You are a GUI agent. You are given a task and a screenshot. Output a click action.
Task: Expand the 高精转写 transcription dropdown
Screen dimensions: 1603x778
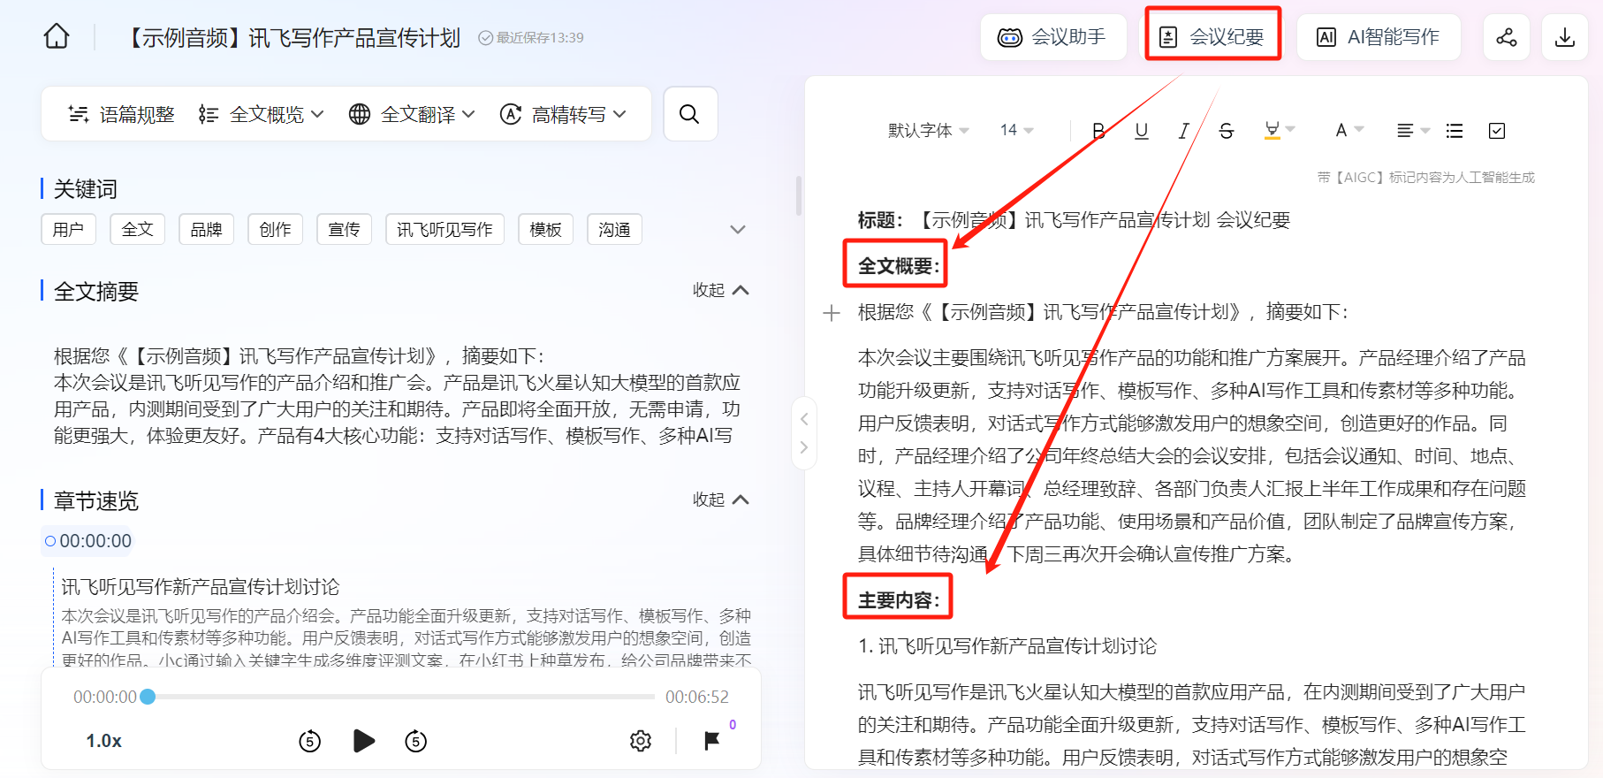click(x=563, y=114)
